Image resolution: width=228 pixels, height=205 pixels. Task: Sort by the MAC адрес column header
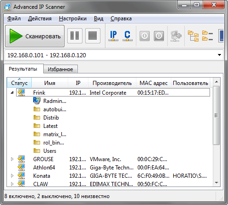[153, 83]
